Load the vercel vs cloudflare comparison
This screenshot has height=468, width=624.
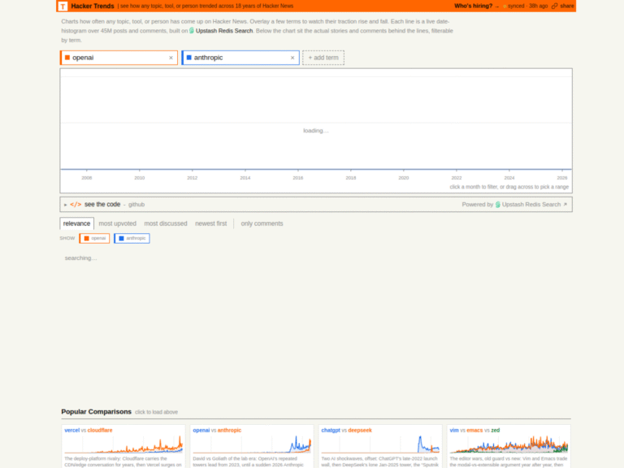[x=123, y=447]
